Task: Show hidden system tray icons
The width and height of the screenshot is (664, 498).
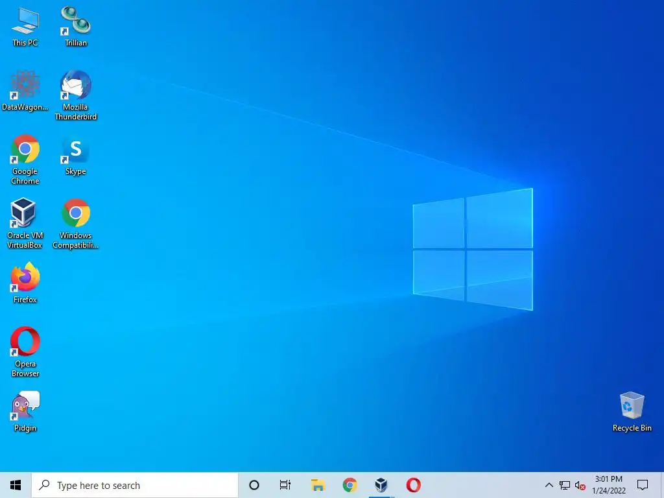Action: [x=549, y=485]
